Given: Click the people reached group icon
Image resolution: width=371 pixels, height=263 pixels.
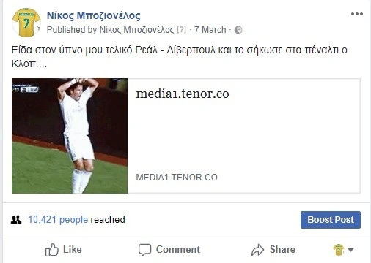Looking at the screenshot, I should coord(16,220).
